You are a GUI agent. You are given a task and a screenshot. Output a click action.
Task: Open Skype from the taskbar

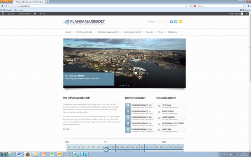coord(84,154)
